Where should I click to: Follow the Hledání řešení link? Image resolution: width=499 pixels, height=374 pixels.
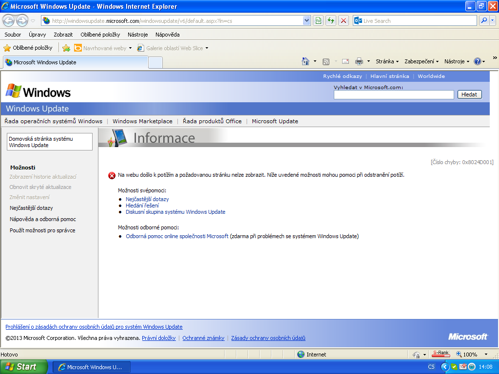tap(142, 206)
